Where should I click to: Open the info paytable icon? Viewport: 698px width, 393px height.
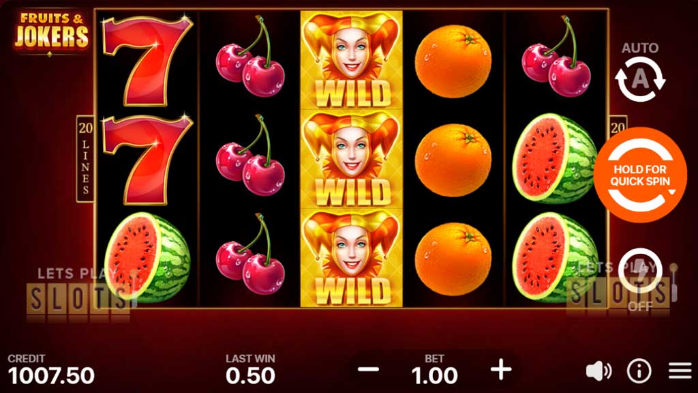click(x=639, y=370)
